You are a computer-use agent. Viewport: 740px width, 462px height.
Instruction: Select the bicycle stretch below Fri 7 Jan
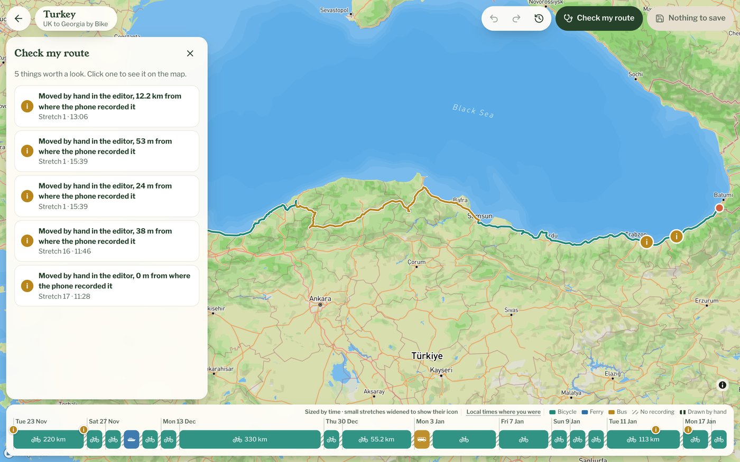(523, 439)
